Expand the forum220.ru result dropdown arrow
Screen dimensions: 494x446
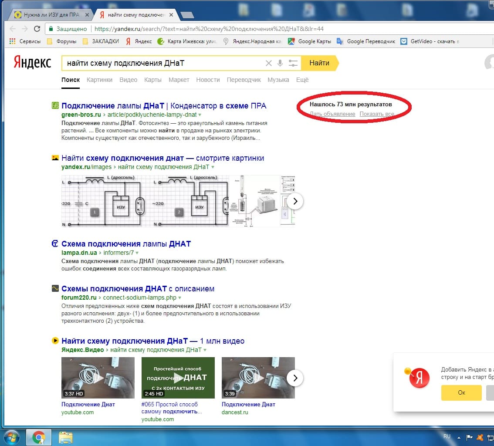pos(180,298)
